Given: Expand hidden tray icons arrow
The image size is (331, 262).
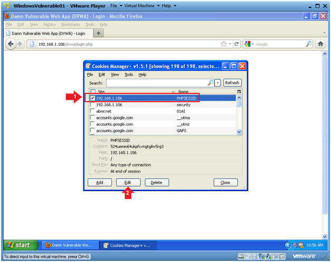Looking at the screenshot, I should point(288,245).
